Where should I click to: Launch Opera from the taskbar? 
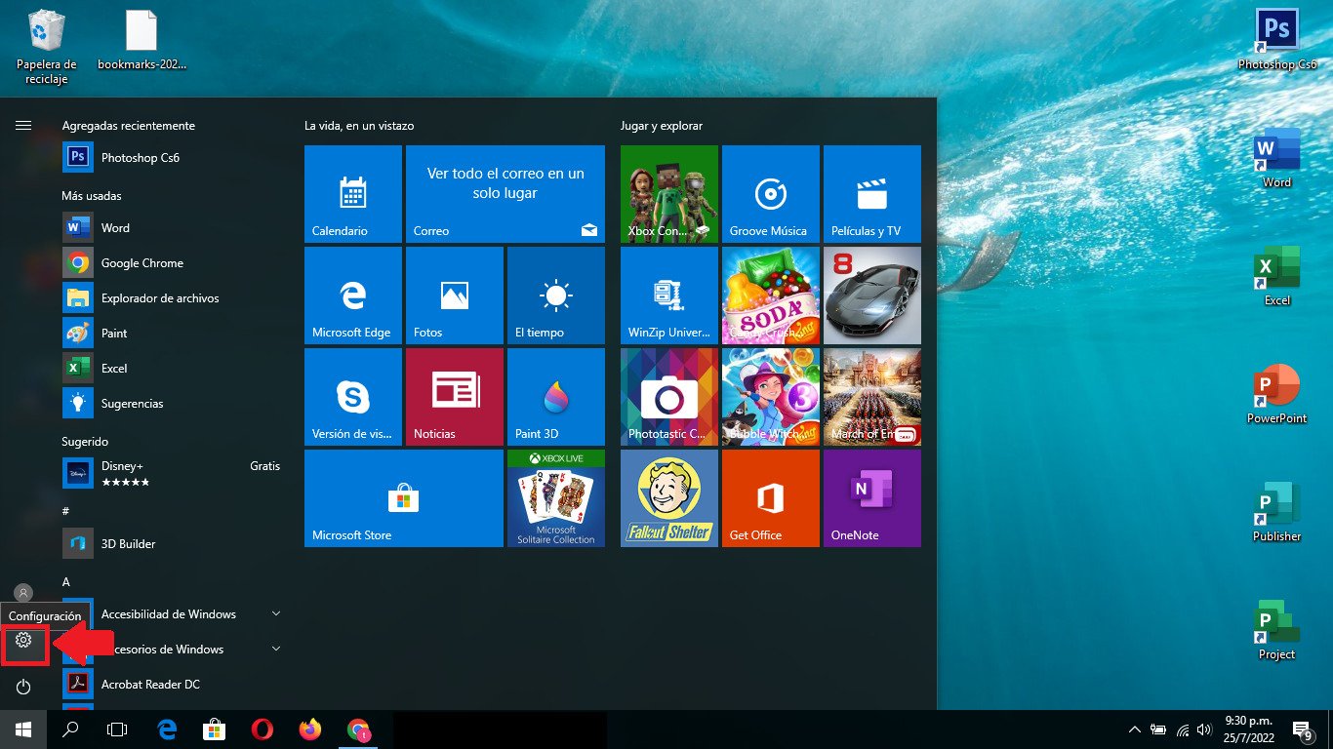click(x=262, y=729)
